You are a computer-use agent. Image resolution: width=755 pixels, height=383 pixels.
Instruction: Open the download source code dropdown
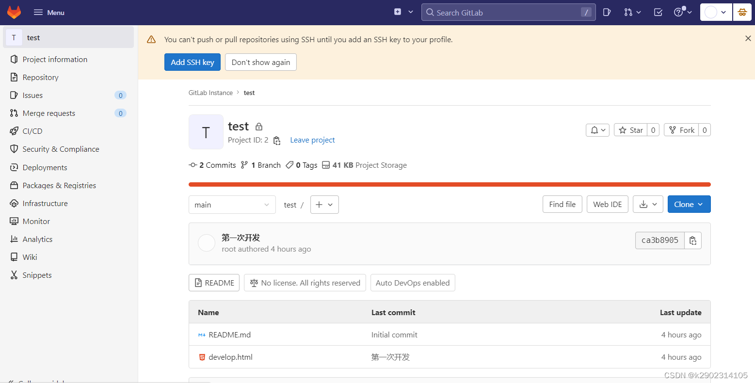[x=648, y=204]
